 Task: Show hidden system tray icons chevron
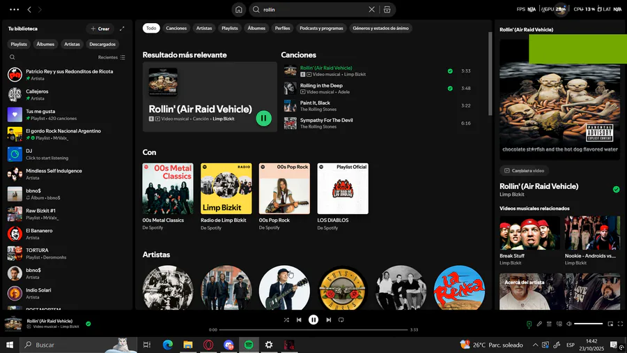pos(535,345)
